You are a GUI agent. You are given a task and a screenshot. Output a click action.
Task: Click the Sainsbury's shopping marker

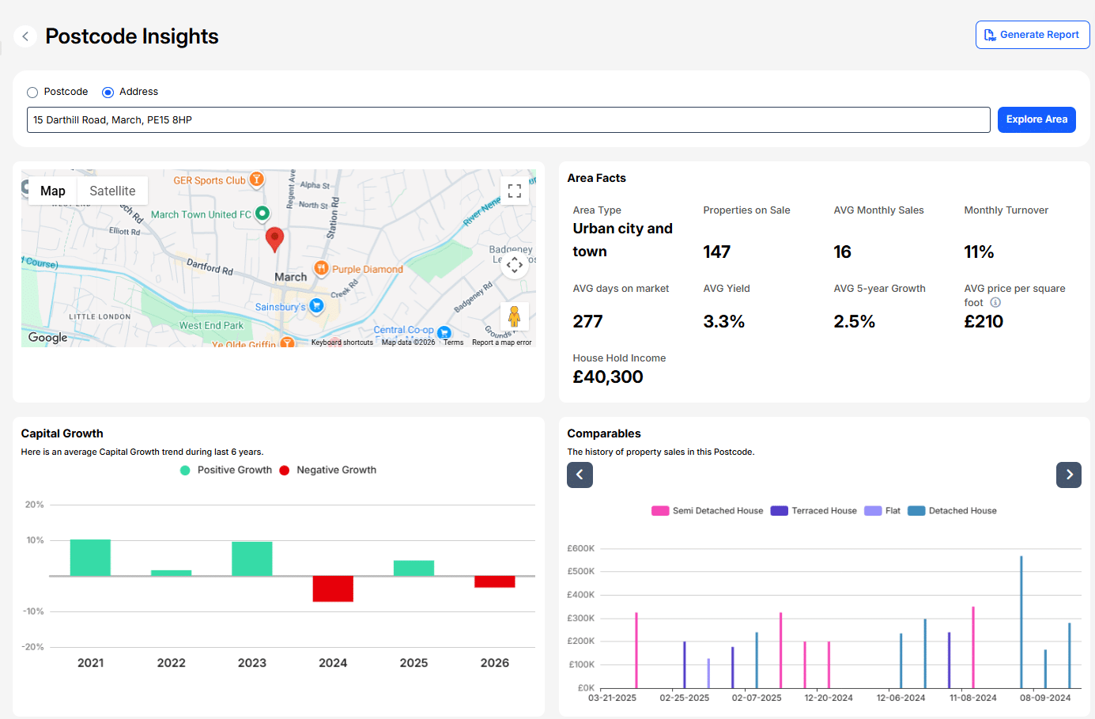tap(317, 305)
